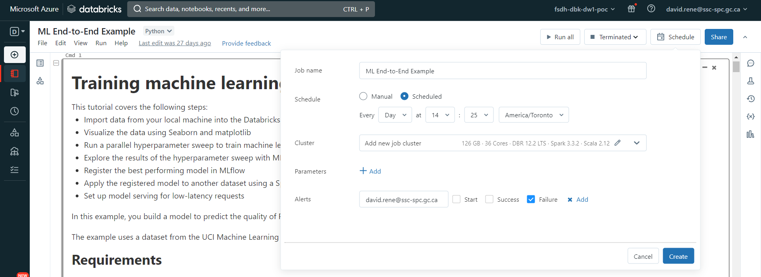Image resolution: width=761 pixels, height=277 pixels.
Task: Open the comments icon in right panel
Action: pyautogui.click(x=750, y=63)
